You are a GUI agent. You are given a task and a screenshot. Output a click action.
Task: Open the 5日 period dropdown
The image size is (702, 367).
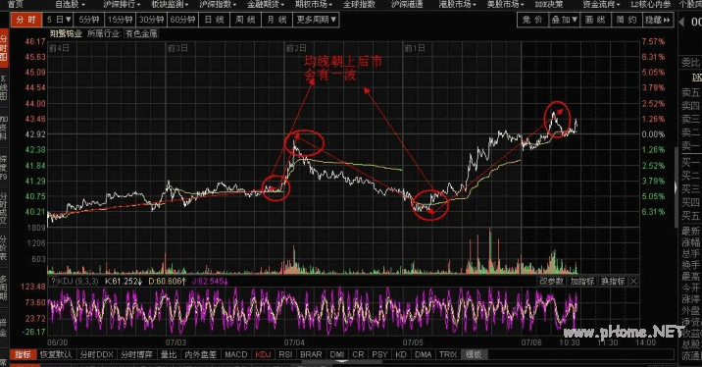pyautogui.click(x=59, y=20)
